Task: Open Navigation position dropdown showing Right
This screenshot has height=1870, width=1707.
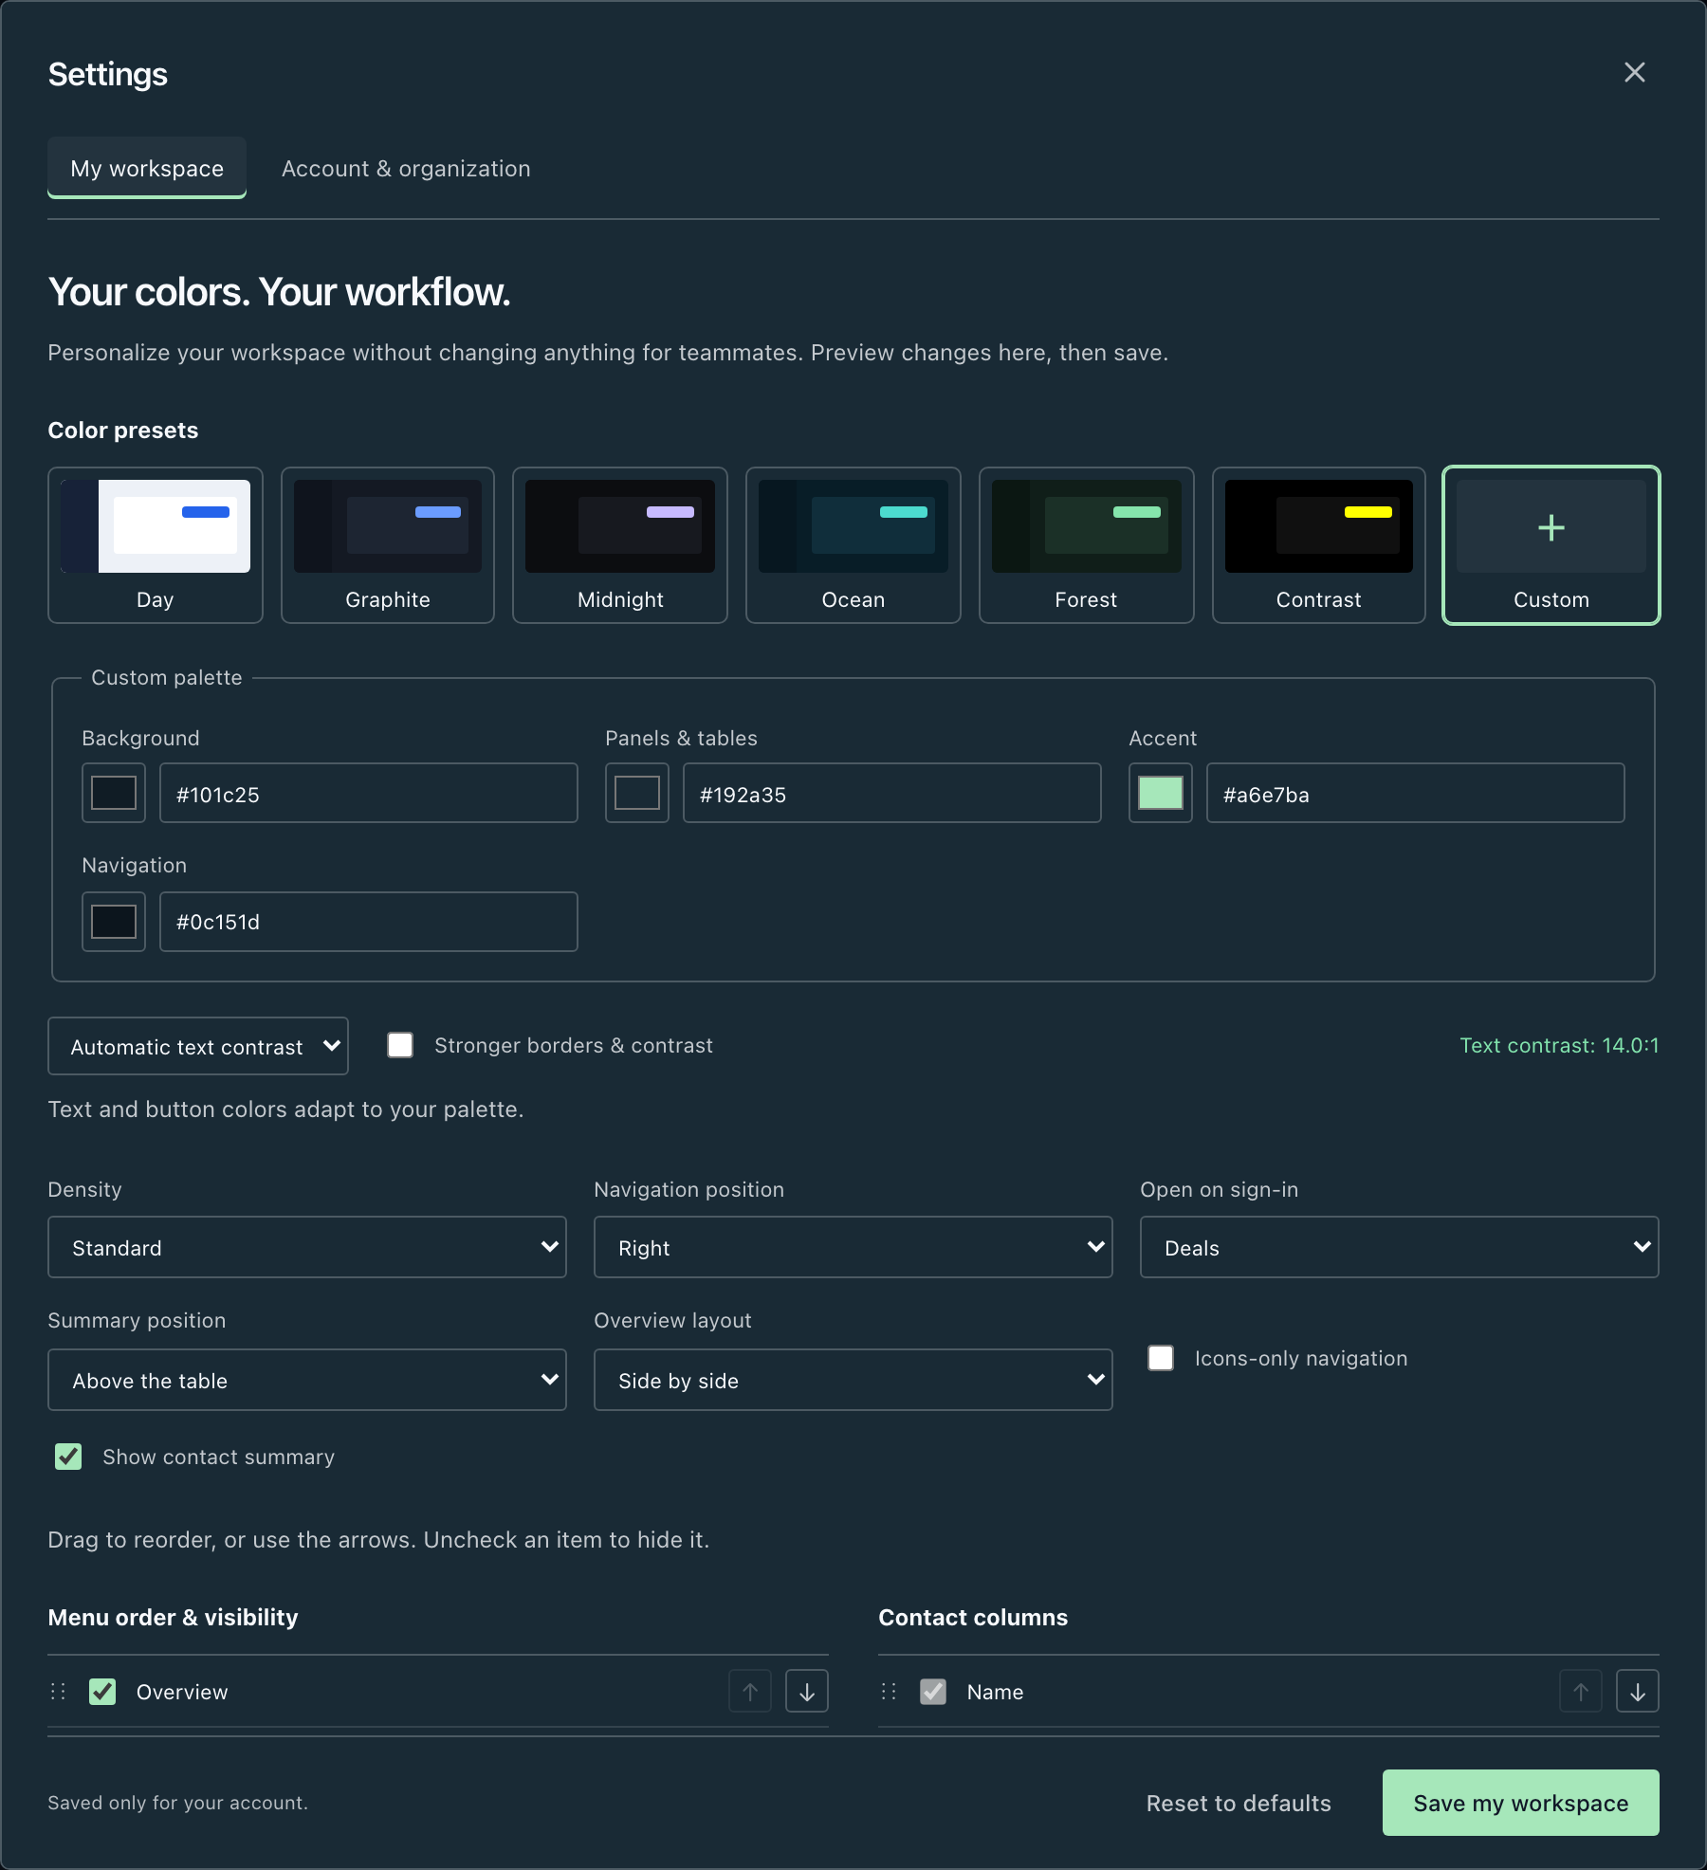Action: [853, 1247]
